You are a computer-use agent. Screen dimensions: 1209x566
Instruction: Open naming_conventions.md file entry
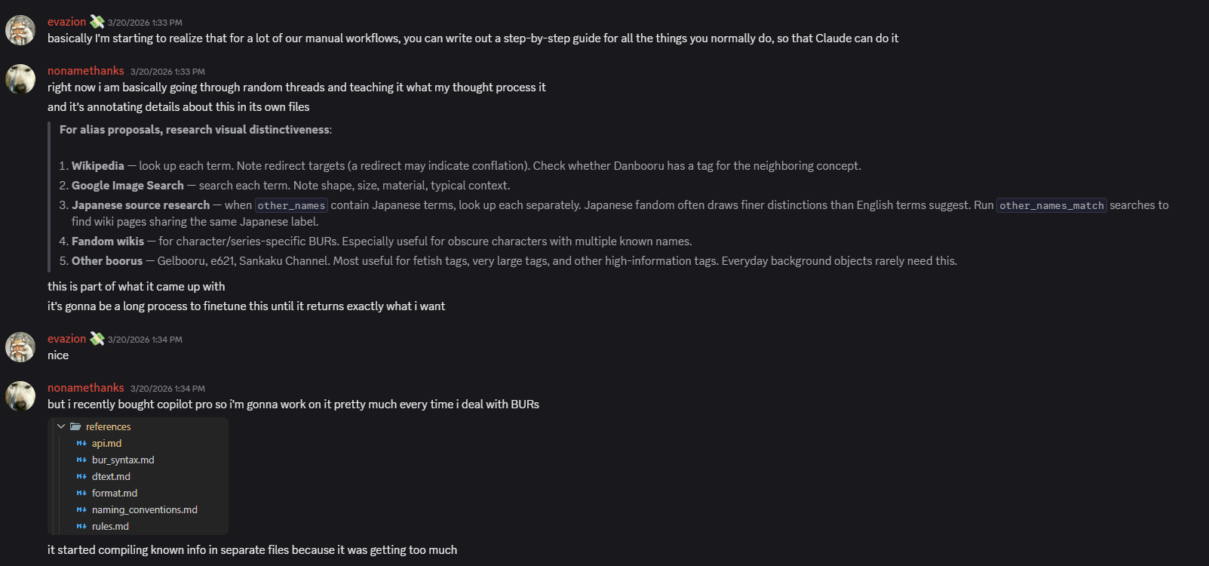coord(145,510)
